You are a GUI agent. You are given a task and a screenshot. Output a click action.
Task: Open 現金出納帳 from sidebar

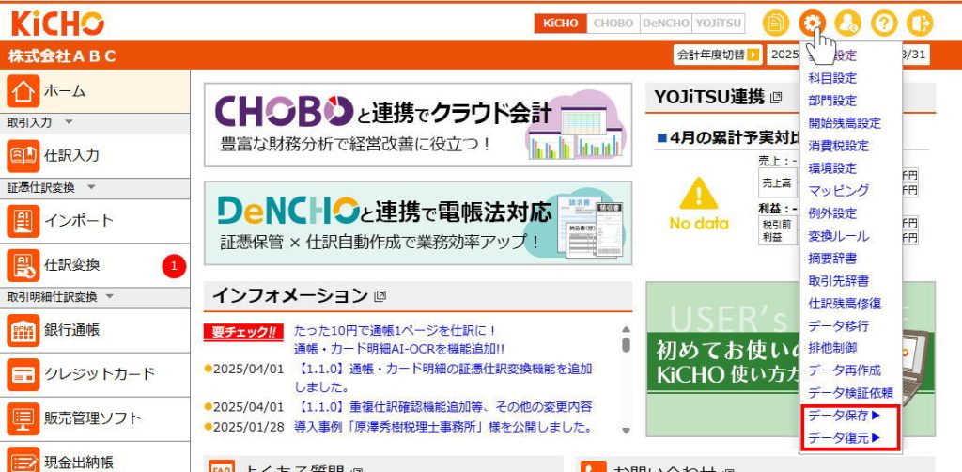pyautogui.click(x=95, y=457)
